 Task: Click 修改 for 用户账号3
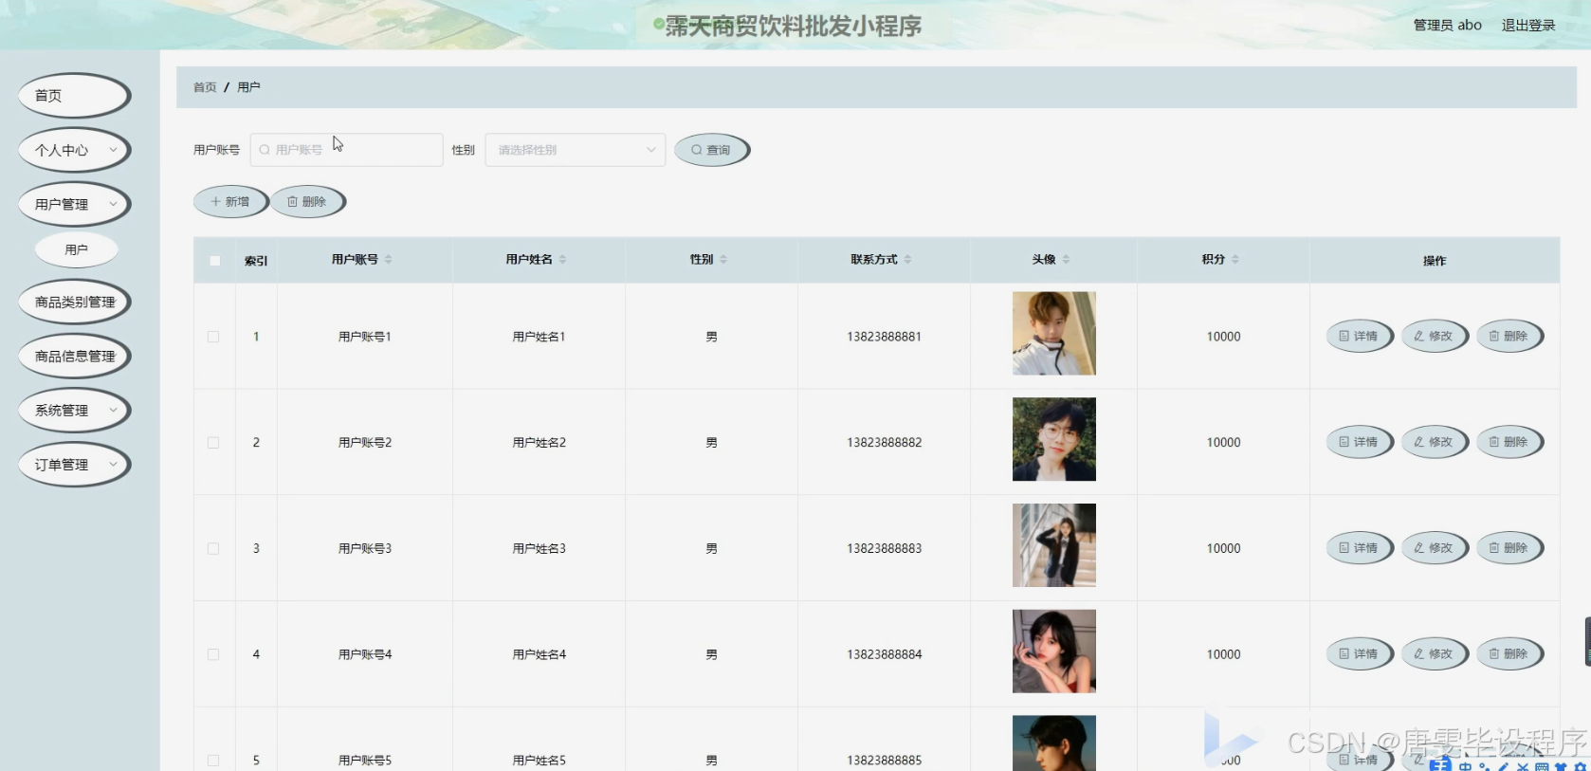pos(1434,548)
